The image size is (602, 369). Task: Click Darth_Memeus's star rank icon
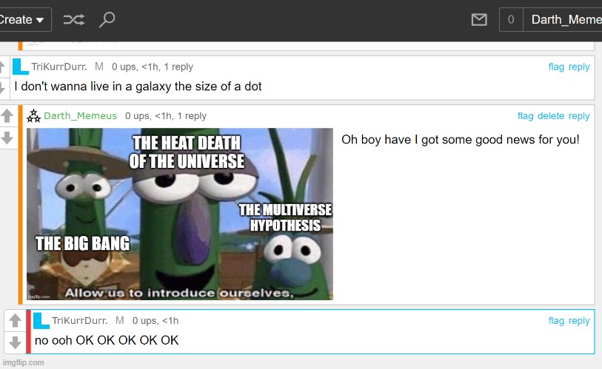tap(34, 116)
